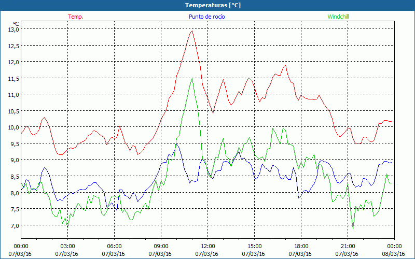This screenshot has width=415, height=259.
Task: Click the 03:00 time axis label
Action: pyautogui.click(x=68, y=246)
